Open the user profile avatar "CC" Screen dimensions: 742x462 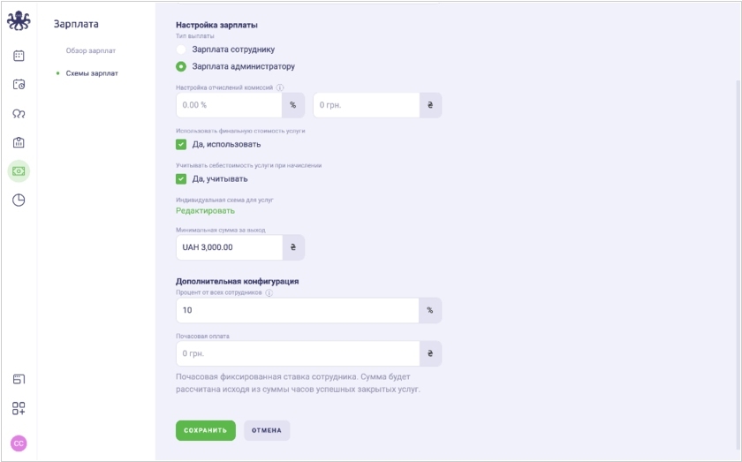(x=19, y=443)
